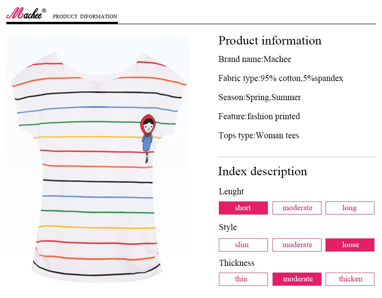Pick the moderate thickness option

(x=297, y=279)
